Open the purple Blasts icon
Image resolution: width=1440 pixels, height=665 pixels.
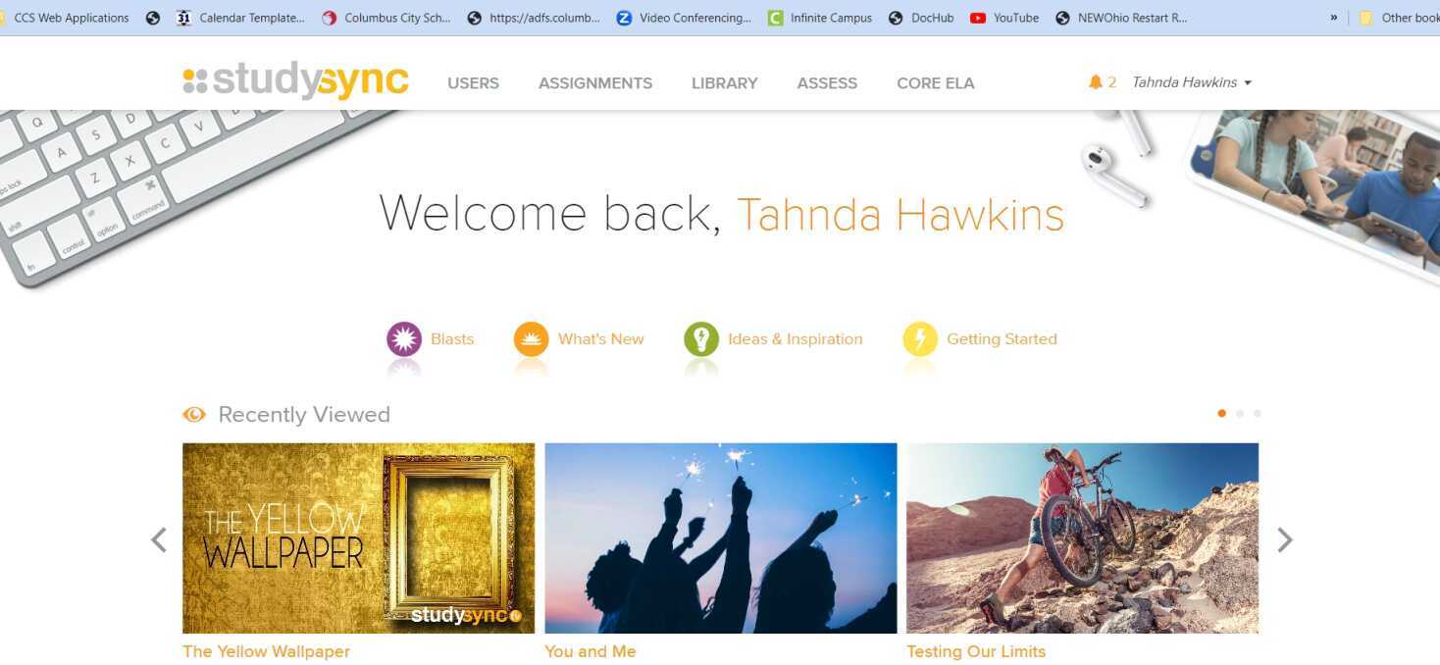click(x=404, y=339)
